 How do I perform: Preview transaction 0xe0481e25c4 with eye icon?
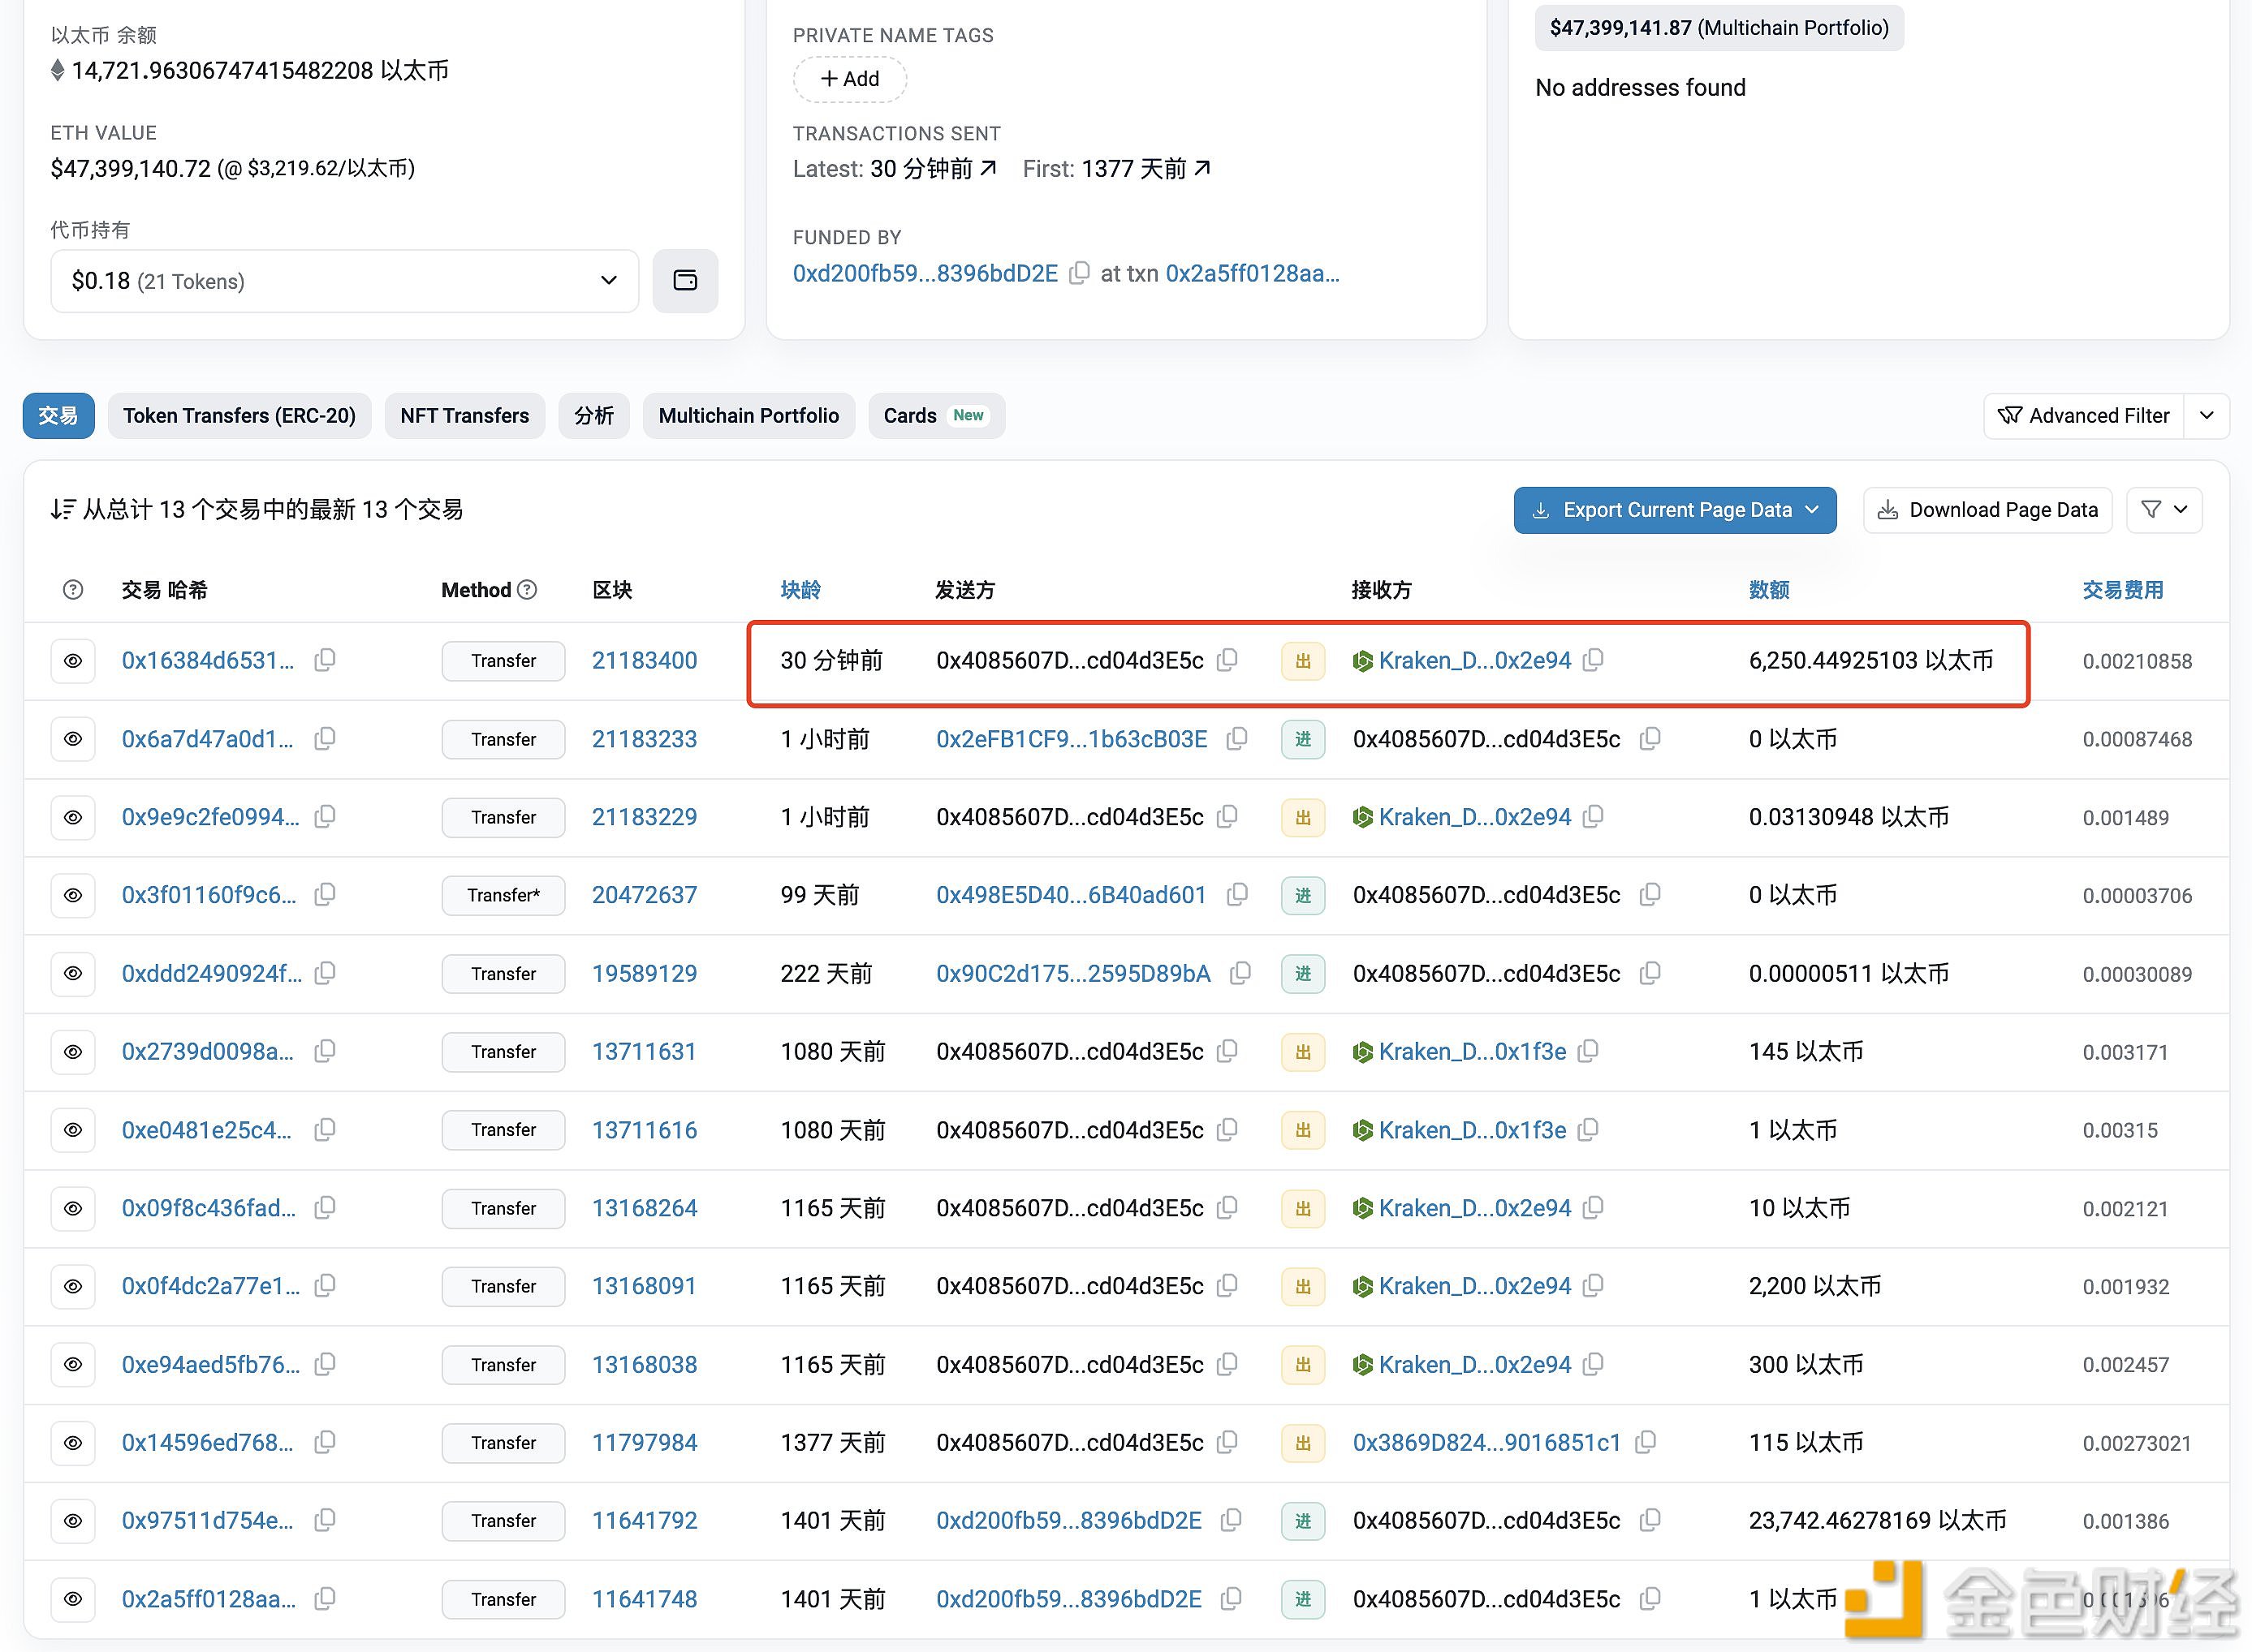tap(73, 1130)
